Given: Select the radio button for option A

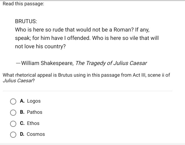Looking at the screenshot, I should tap(13, 101).
